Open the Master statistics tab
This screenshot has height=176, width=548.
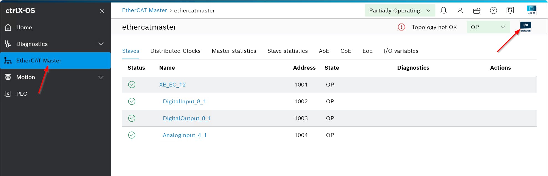pos(234,51)
